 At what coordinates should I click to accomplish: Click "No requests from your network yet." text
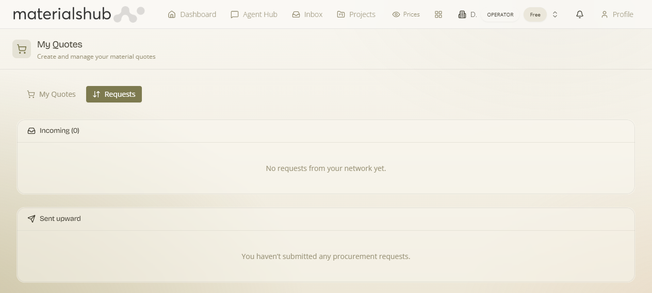click(326, 168)
